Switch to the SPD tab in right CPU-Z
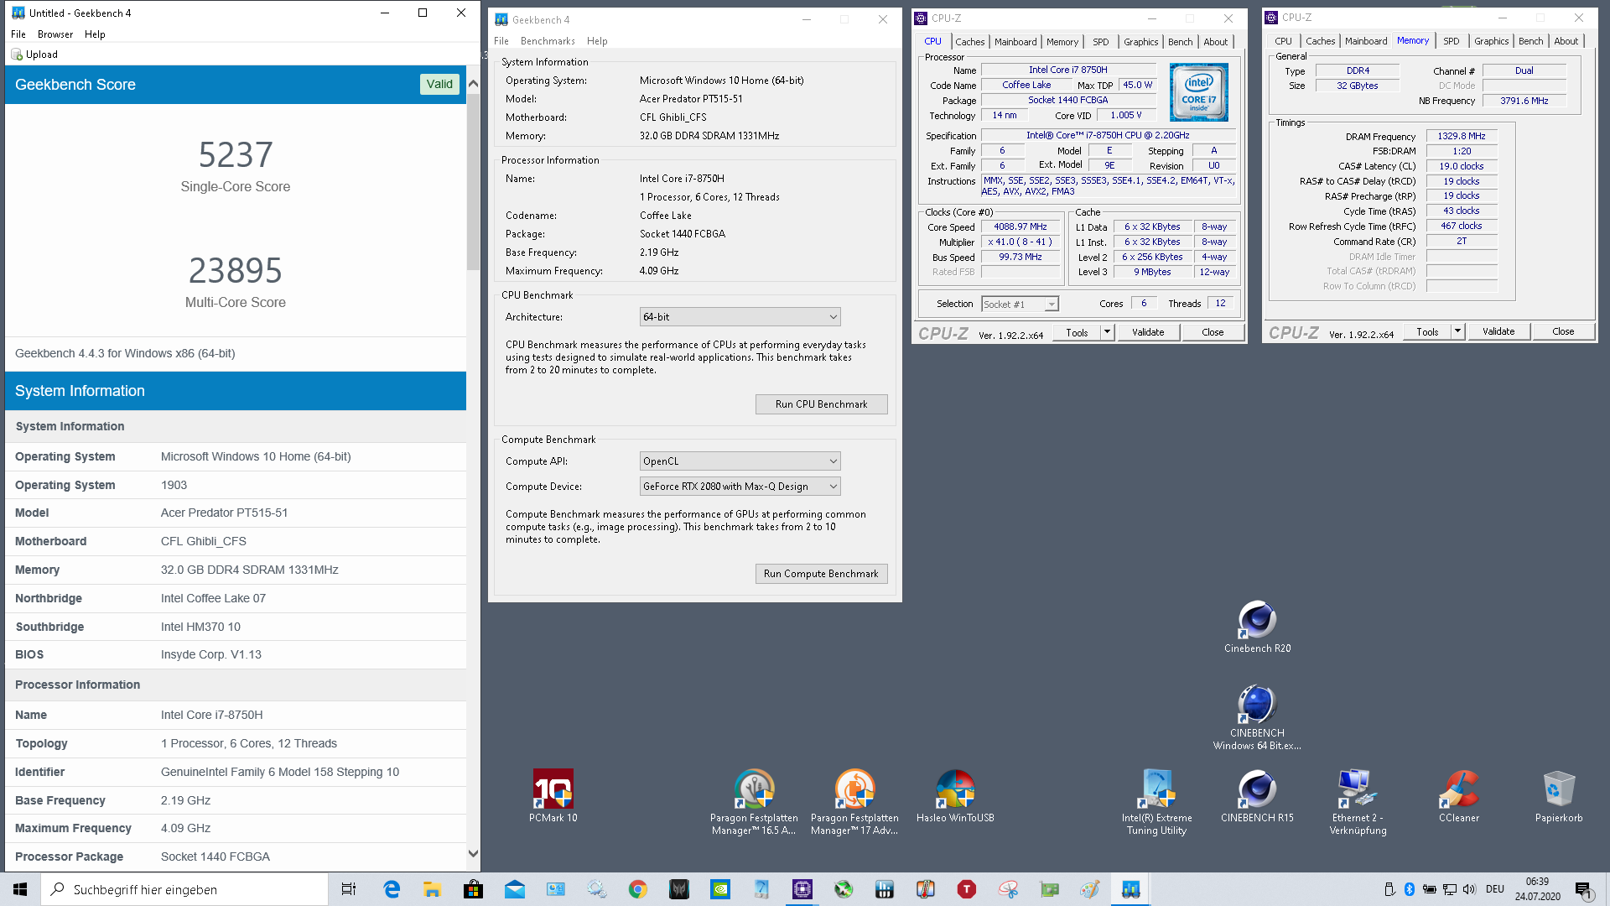The height and width of the screenshot is (906, 1610). pos(1451,41)
